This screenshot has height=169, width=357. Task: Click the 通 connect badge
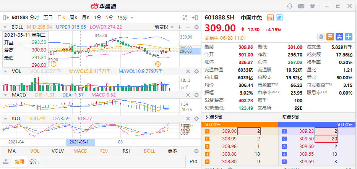coord(279,18)
